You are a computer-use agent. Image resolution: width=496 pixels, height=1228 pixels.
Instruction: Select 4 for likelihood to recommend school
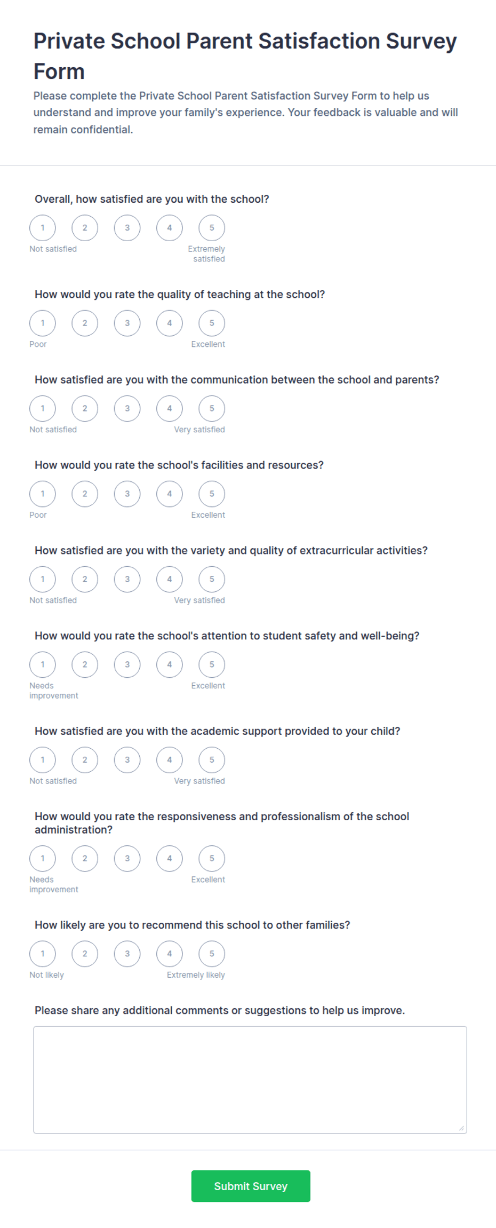[170, 954]
